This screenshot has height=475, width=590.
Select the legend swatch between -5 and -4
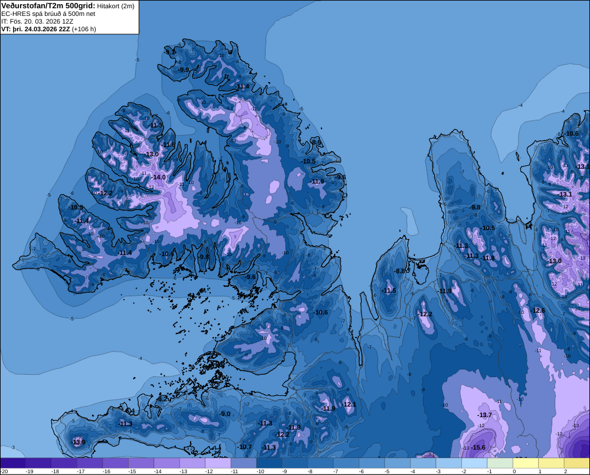(398, 463)
